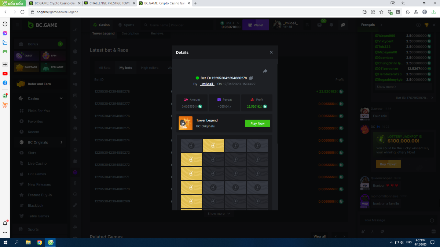Expand the BC Originals submenu
Viewport: 440px width, 247px height.
coord(61,142)
